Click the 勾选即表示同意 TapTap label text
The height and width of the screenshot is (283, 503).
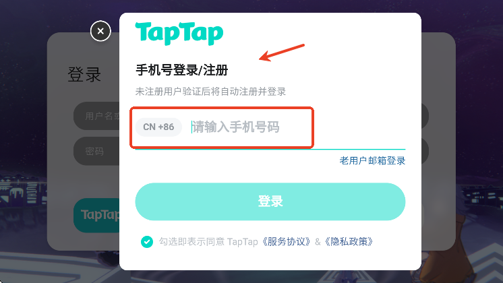coord(208,241)
